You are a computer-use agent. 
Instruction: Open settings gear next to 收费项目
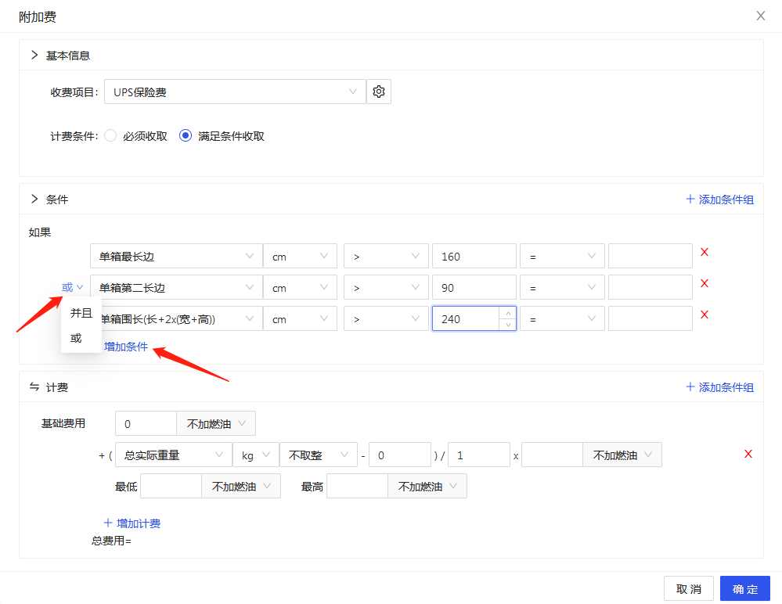click(379, 92)
